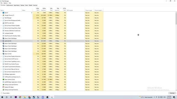The height and width of the screenshot is (99, 177).
Task: Select the Host Process for Windows Tasks icon
Action: tap(3, 36)
